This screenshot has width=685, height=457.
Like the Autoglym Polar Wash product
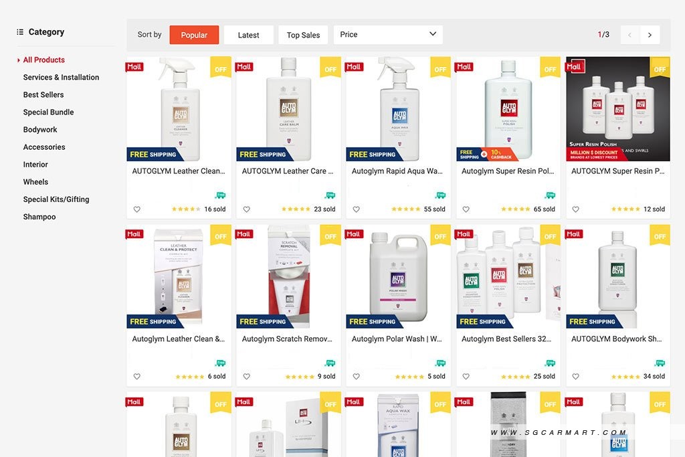tap(357, 376)
